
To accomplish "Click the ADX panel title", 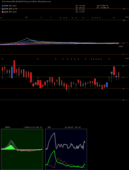I will (49, 127).
